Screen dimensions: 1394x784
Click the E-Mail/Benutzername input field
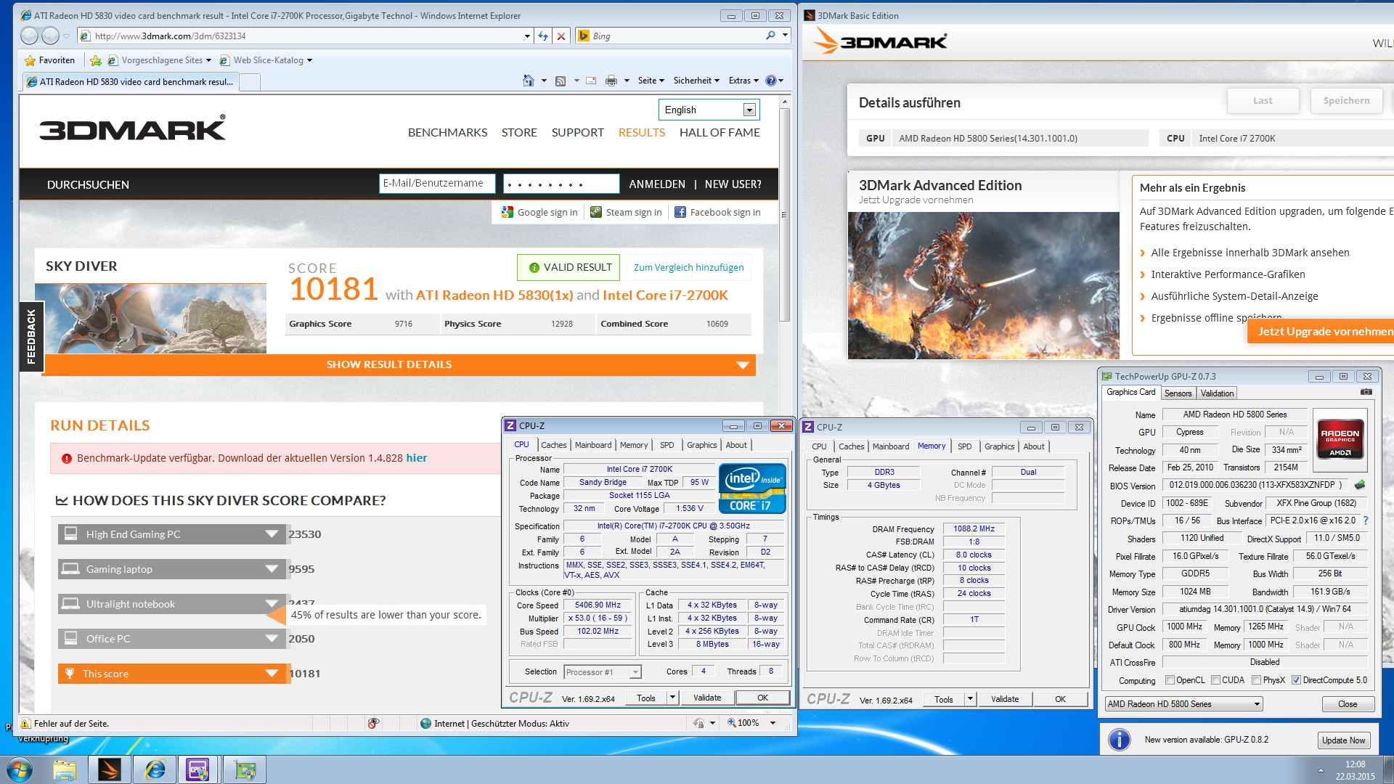437,184
